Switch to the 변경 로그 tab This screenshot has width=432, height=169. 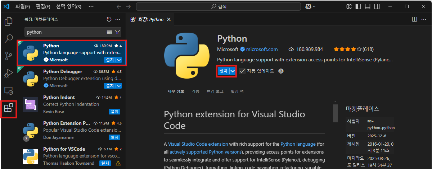tap(215, 91)
